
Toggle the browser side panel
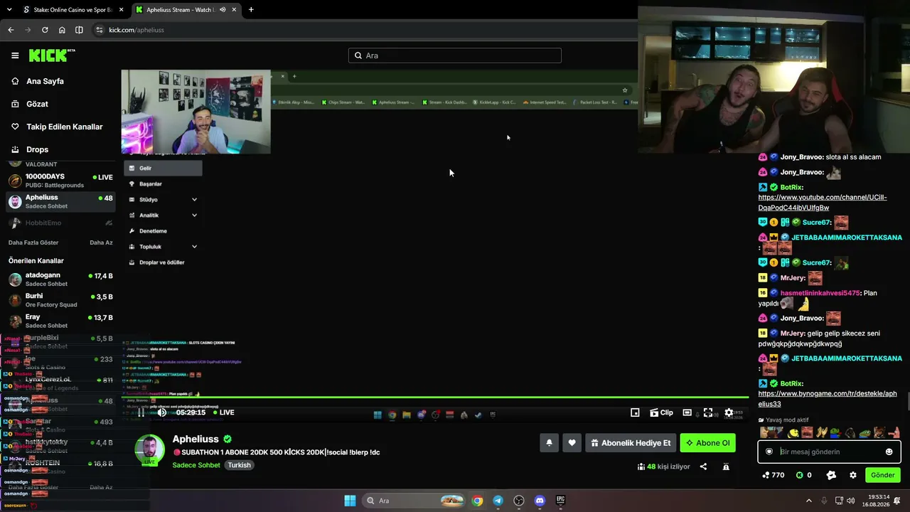(x=79, y=30)
